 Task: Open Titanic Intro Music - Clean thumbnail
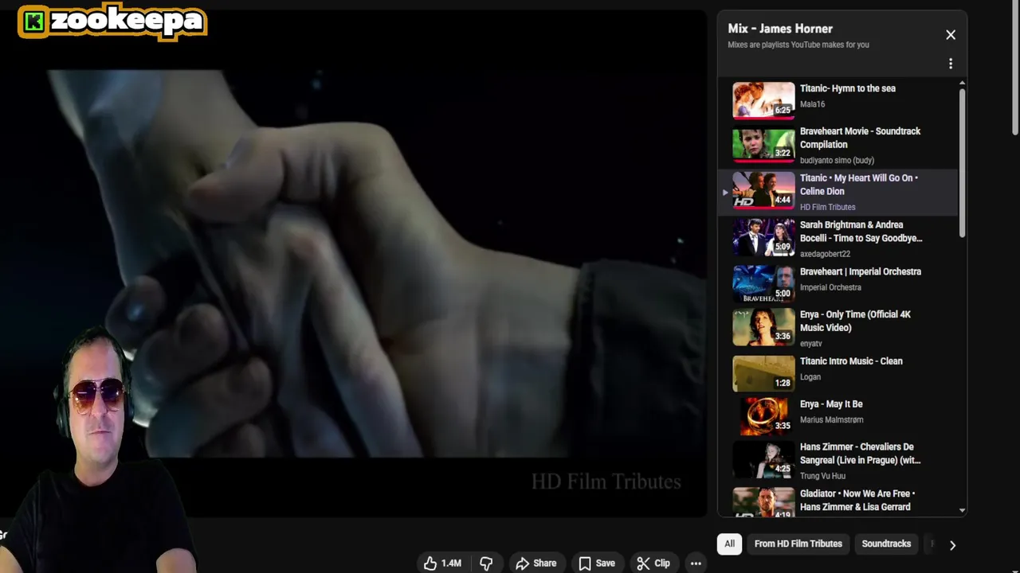click(763, 374)
